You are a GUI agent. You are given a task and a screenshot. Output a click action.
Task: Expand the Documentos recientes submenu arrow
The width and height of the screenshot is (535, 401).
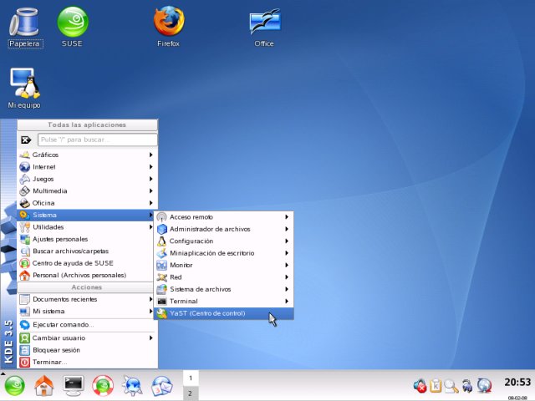[150, 299]
